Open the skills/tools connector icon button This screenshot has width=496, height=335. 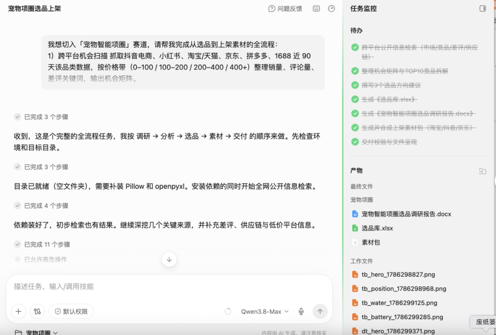coord(37,311)
